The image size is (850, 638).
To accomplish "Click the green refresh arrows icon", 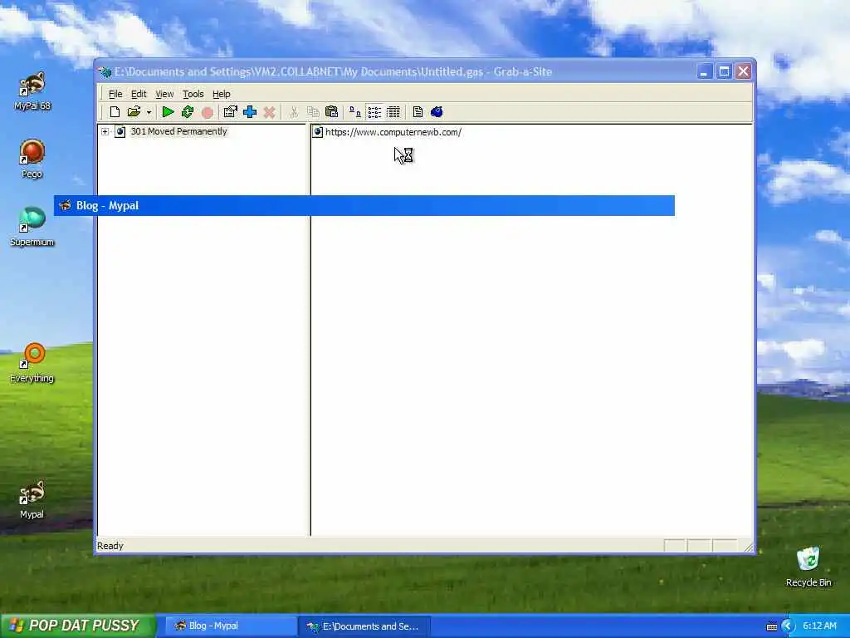I will (x=188, y=112).
